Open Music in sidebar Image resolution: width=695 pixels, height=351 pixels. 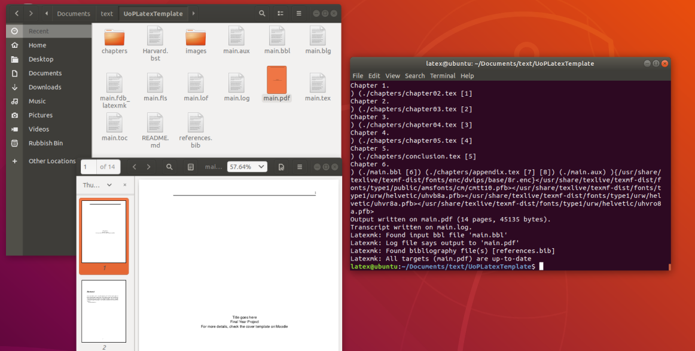pyautogui.click(x=49, y=101)
